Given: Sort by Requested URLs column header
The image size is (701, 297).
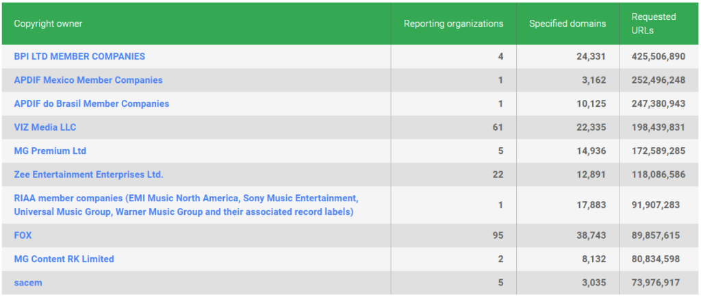Looking at the screenshot, I should 654,24.
